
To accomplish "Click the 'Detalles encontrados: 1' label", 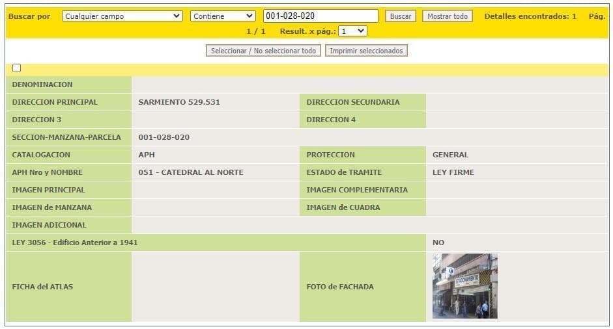I will pos(530,16).
